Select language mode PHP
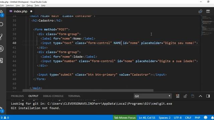This screenshot has height=120, width=214. pos(197,118)
